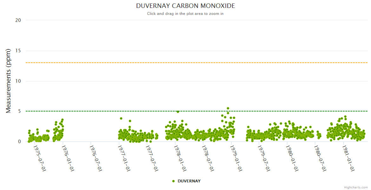
Task: Click the 20 label on the y-axis
Action: 18,20
